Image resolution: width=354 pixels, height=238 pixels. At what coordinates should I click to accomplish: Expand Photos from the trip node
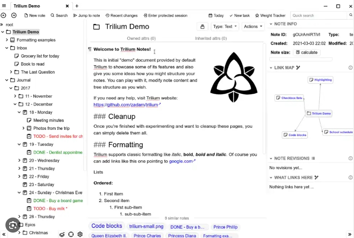tap(23, 128)
